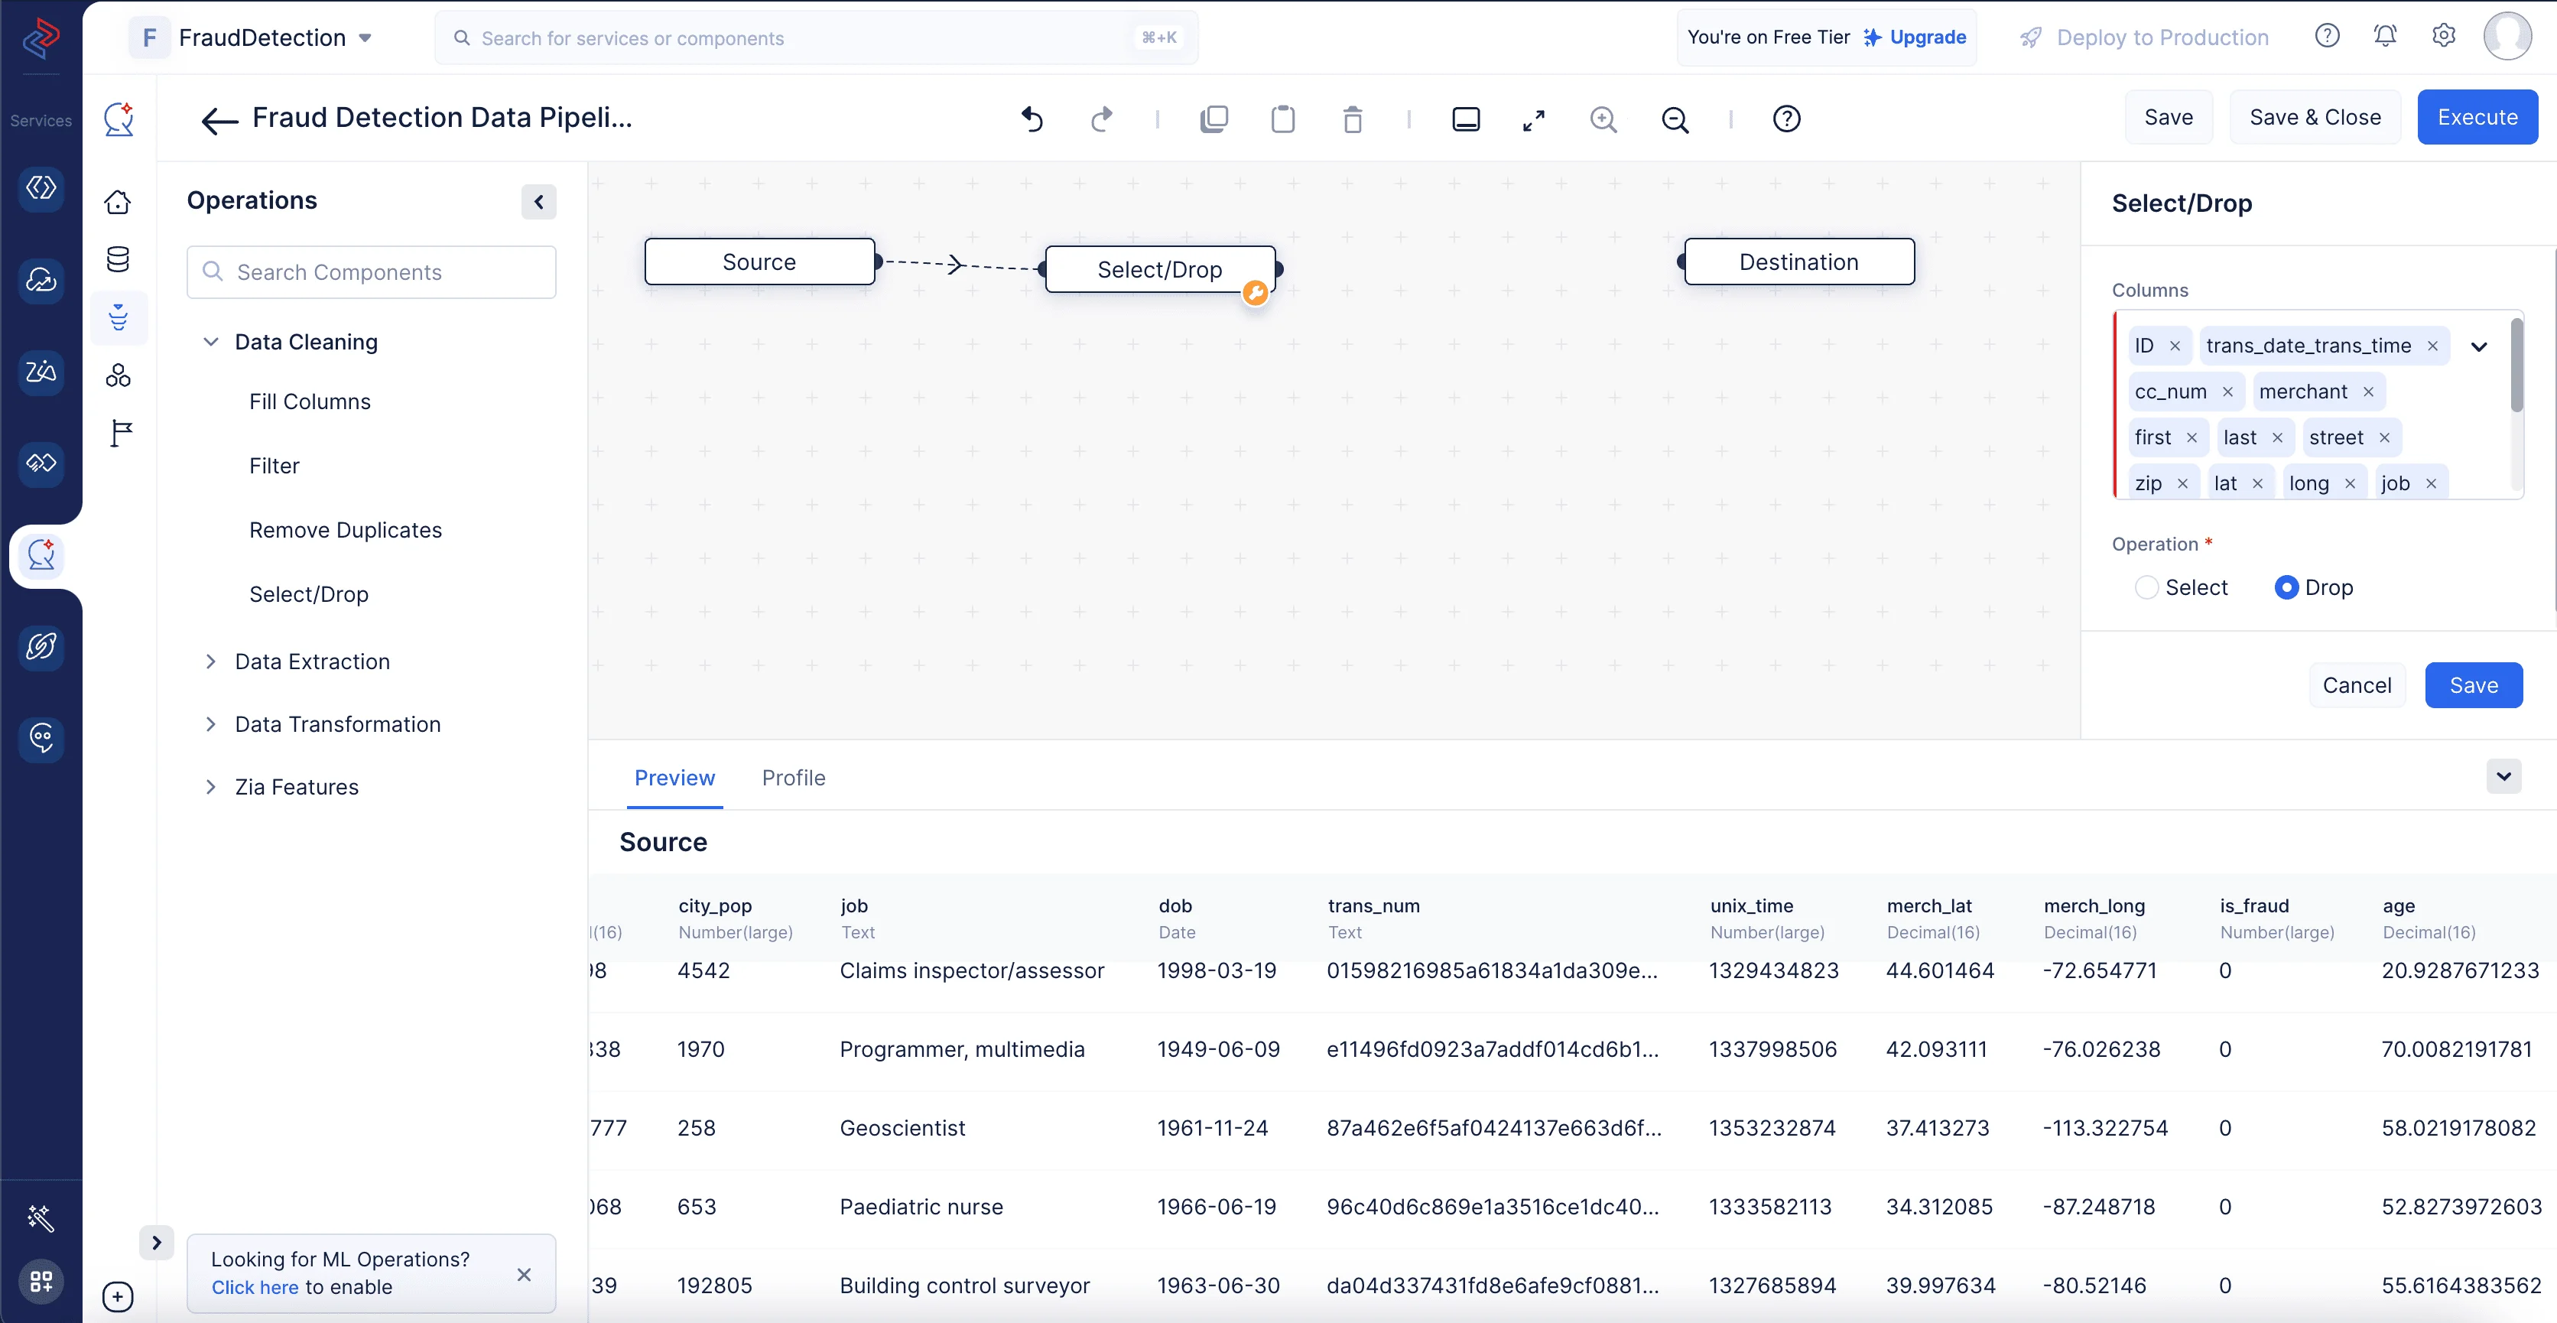The height and width of the screenshot is (1323, 2557).
Task: Open notifications bell
Action: coord(2385,37)
